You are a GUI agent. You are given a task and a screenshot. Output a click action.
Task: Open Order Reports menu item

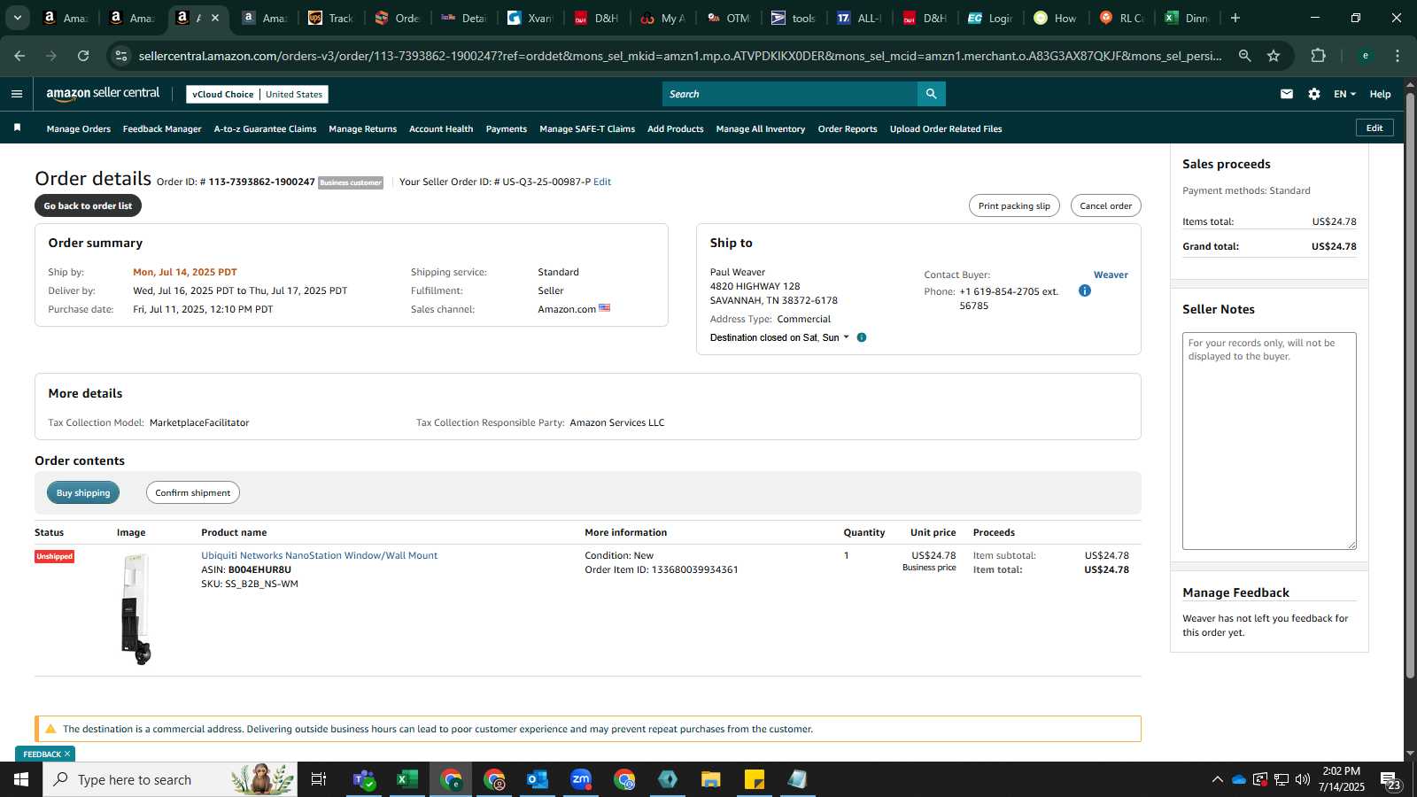click(x=848, y=129)
